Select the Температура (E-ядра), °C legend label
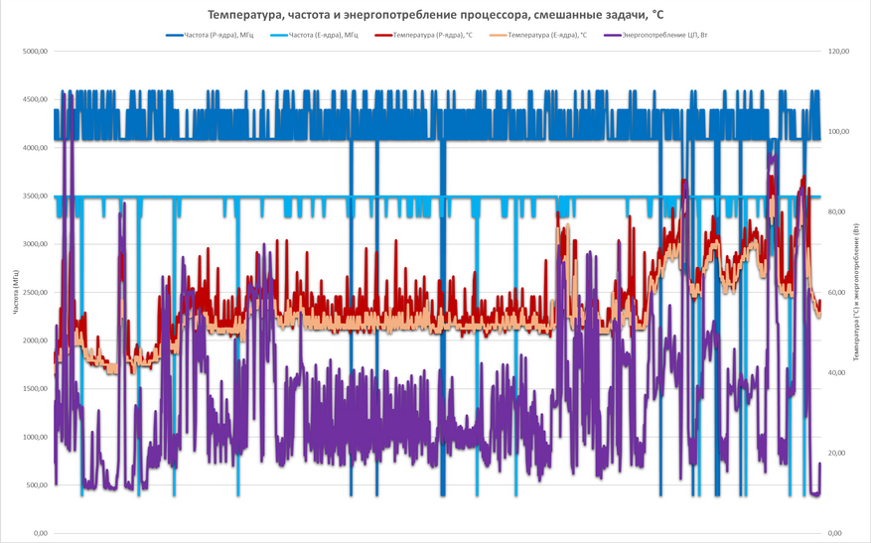This screenshot has width=871, height=543. pos(547,35)
